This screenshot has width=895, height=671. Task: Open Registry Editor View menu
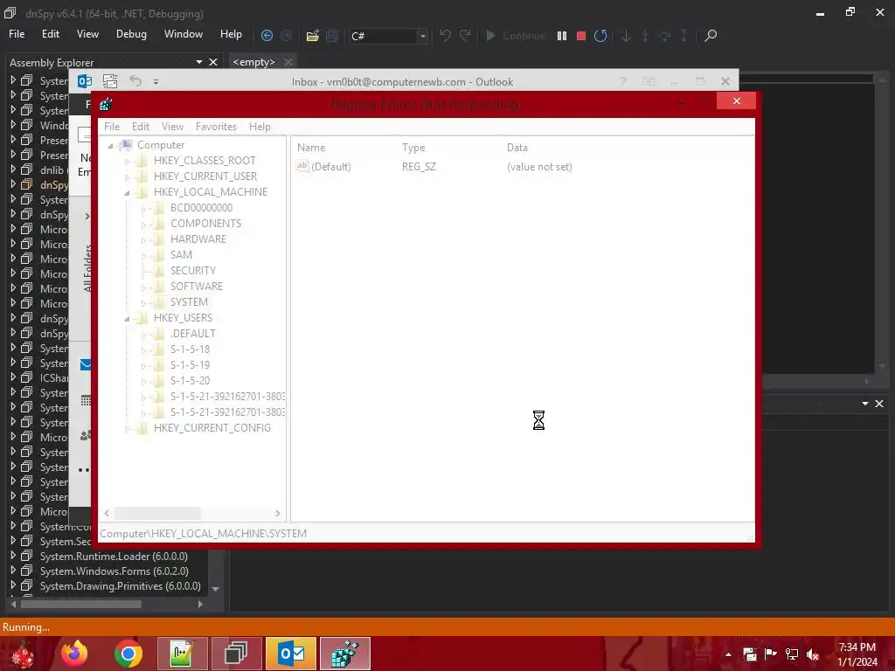(172, 127)
